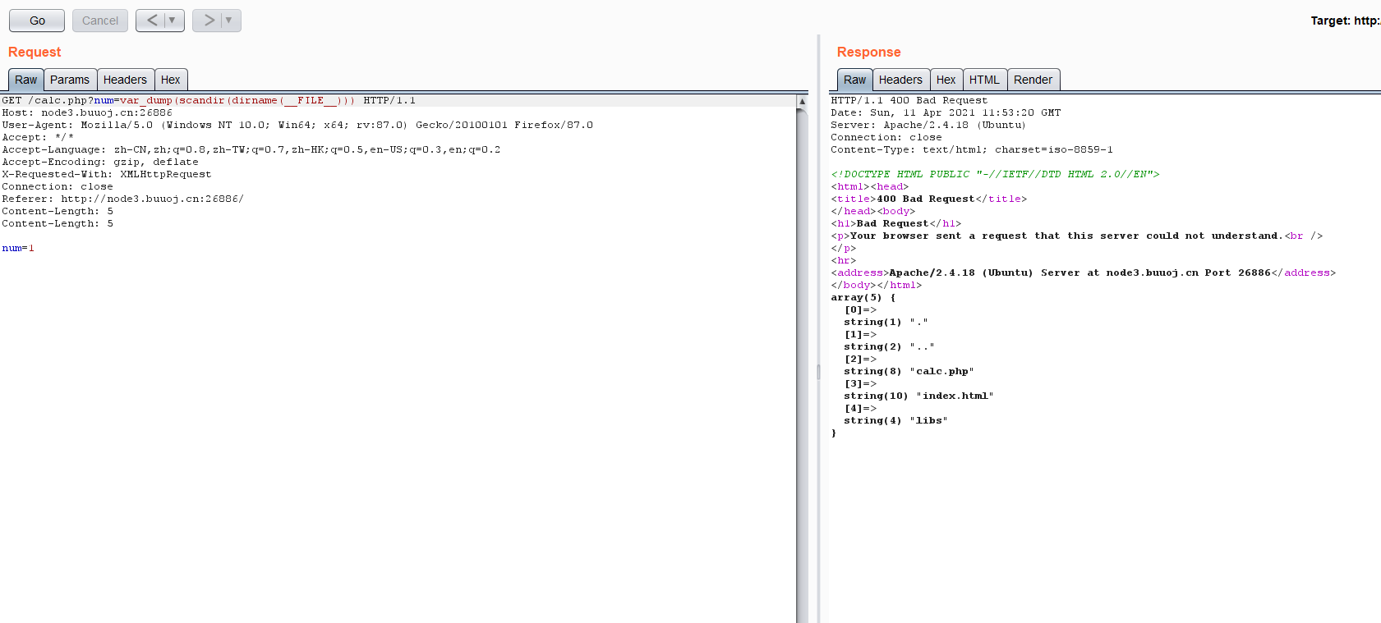Click the 'Your browser sent a request' paragraph
The width and height of the screenshot is (1381, 623).
(1077, 236)
